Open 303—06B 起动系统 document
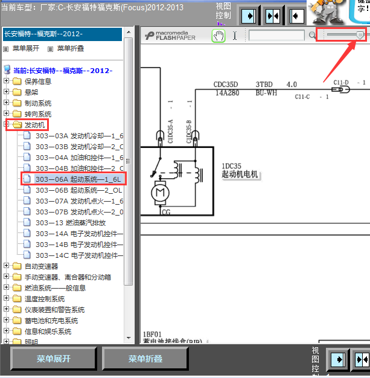 78,190
